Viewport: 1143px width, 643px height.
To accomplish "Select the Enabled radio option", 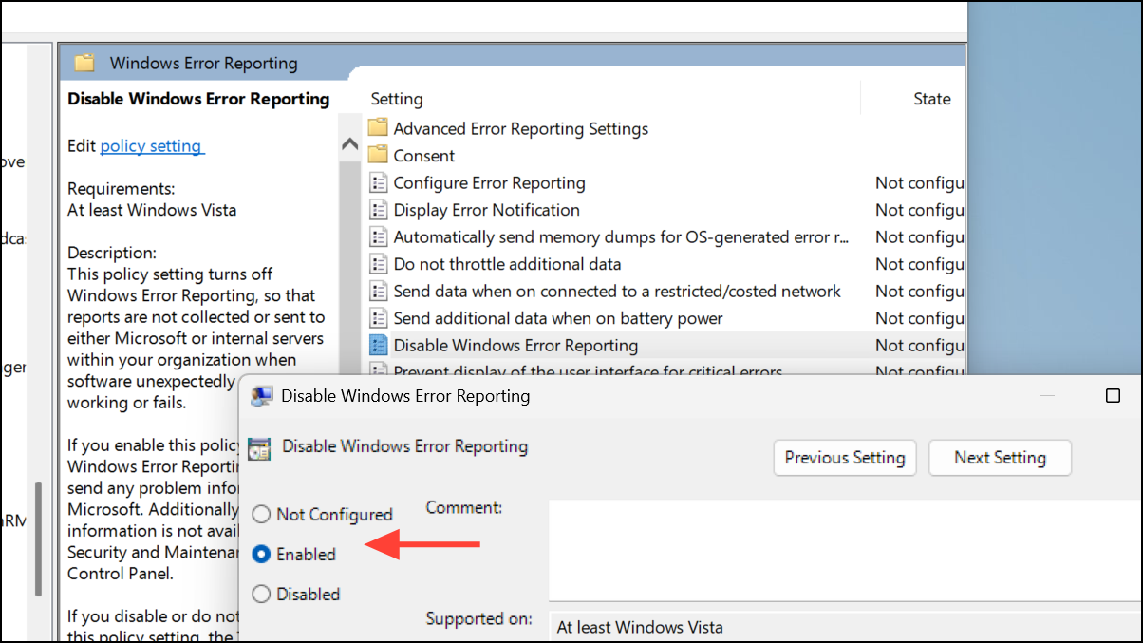I will (x=261, y=555).
